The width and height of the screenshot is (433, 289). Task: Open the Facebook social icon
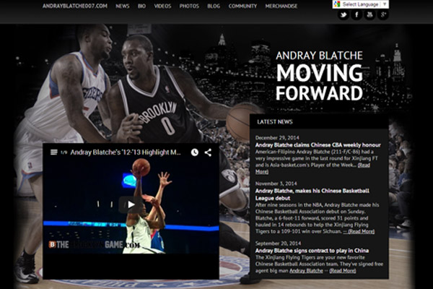pos(357,14)
